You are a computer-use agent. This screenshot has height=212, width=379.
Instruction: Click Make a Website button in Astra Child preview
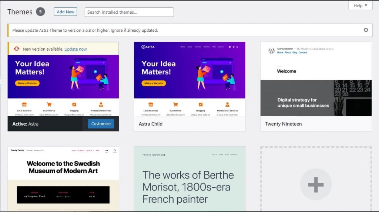point(154,83)
